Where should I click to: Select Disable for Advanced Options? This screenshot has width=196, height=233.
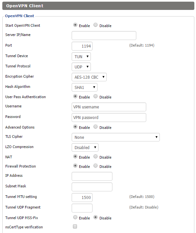click(96, 127)
